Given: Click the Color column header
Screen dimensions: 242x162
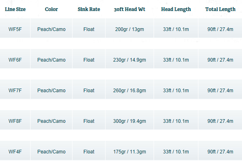Looking at the screenshot, I should click(51, 9).
